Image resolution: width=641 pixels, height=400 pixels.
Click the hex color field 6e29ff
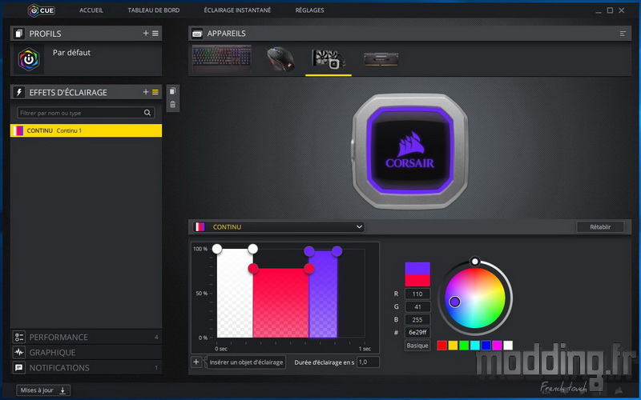tap(417, 332)
